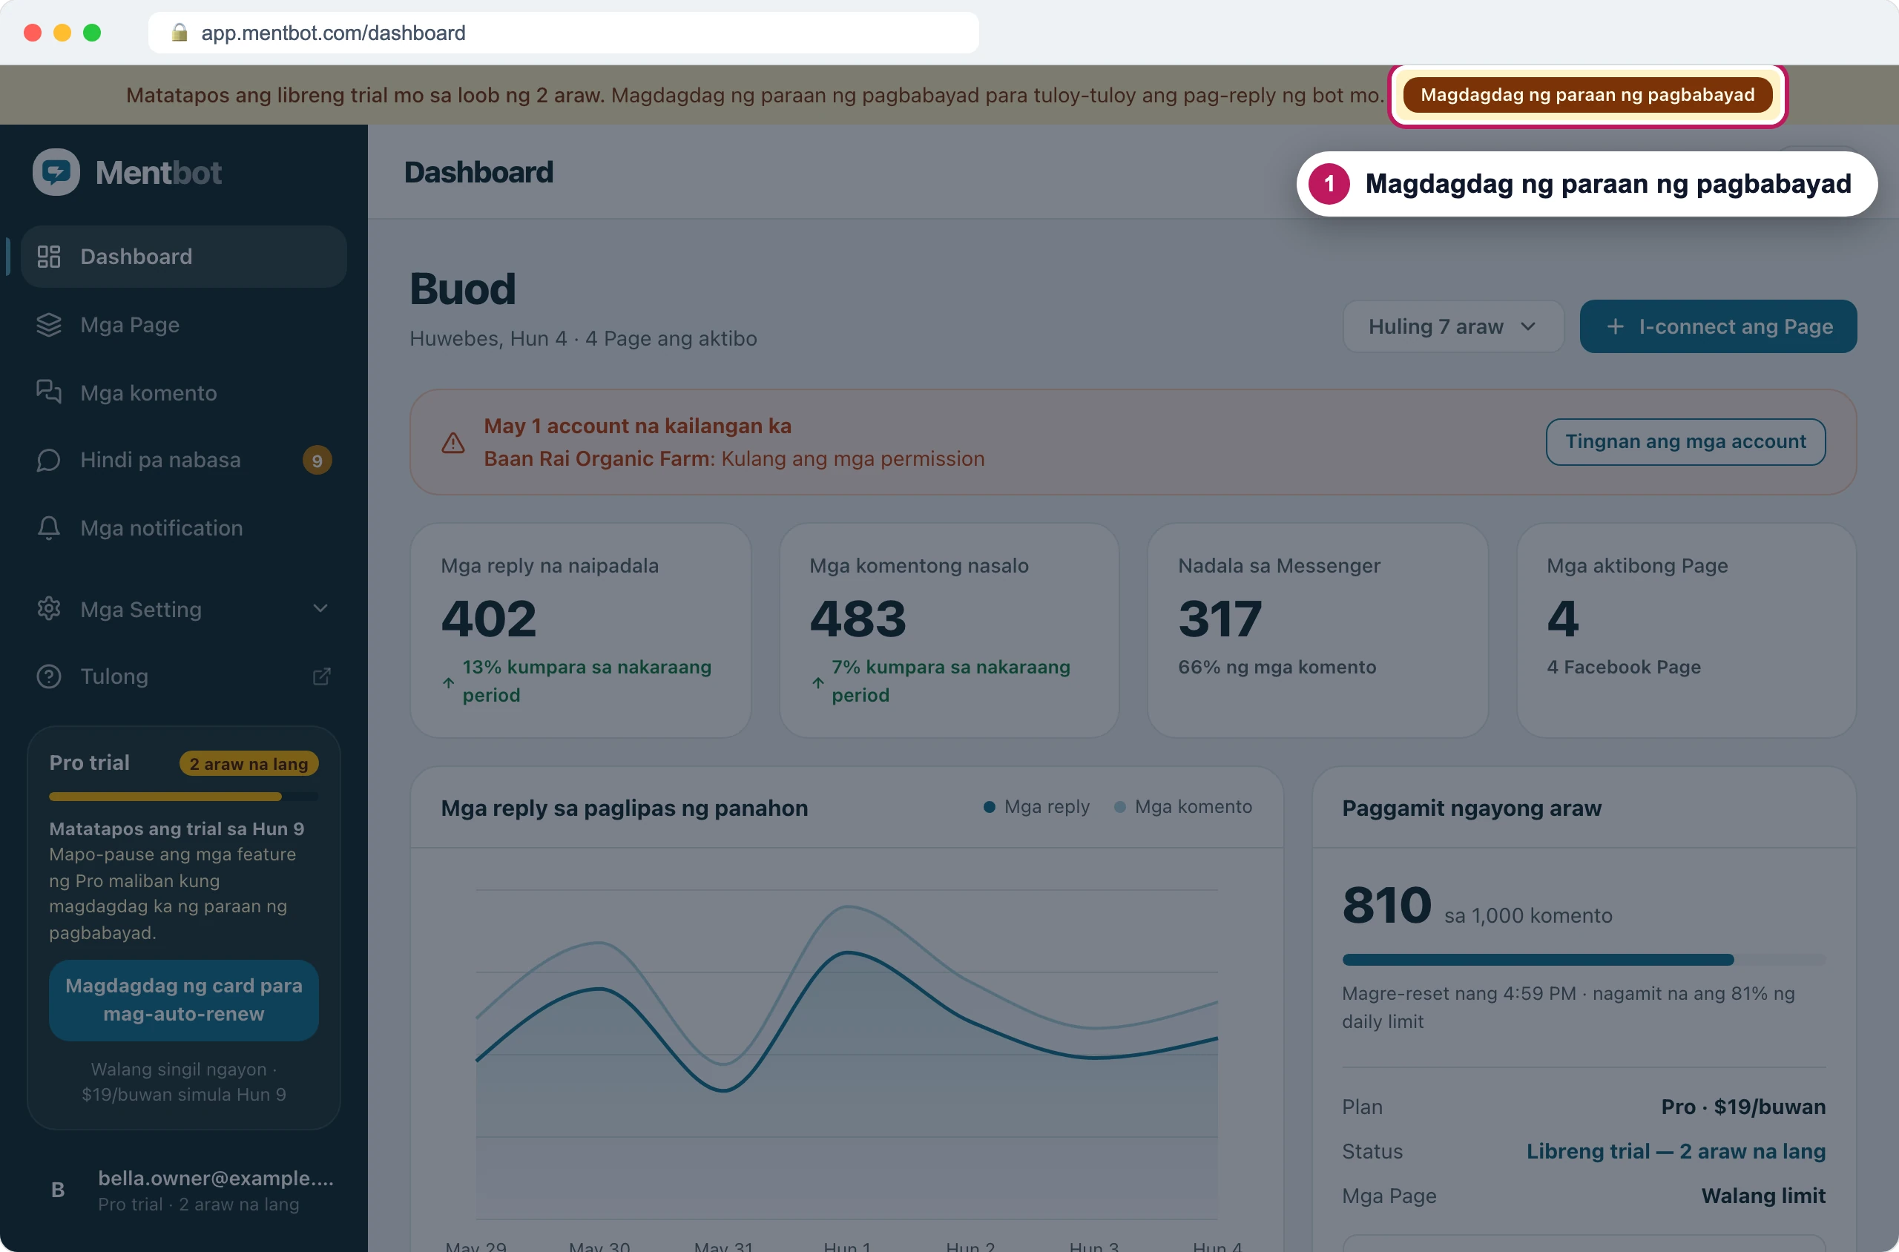Image resolution: width=1899 pixels, height=1252 pixels.
Task: Open the Mga komentong nasalo 483 card
Action: pos(949,630)
